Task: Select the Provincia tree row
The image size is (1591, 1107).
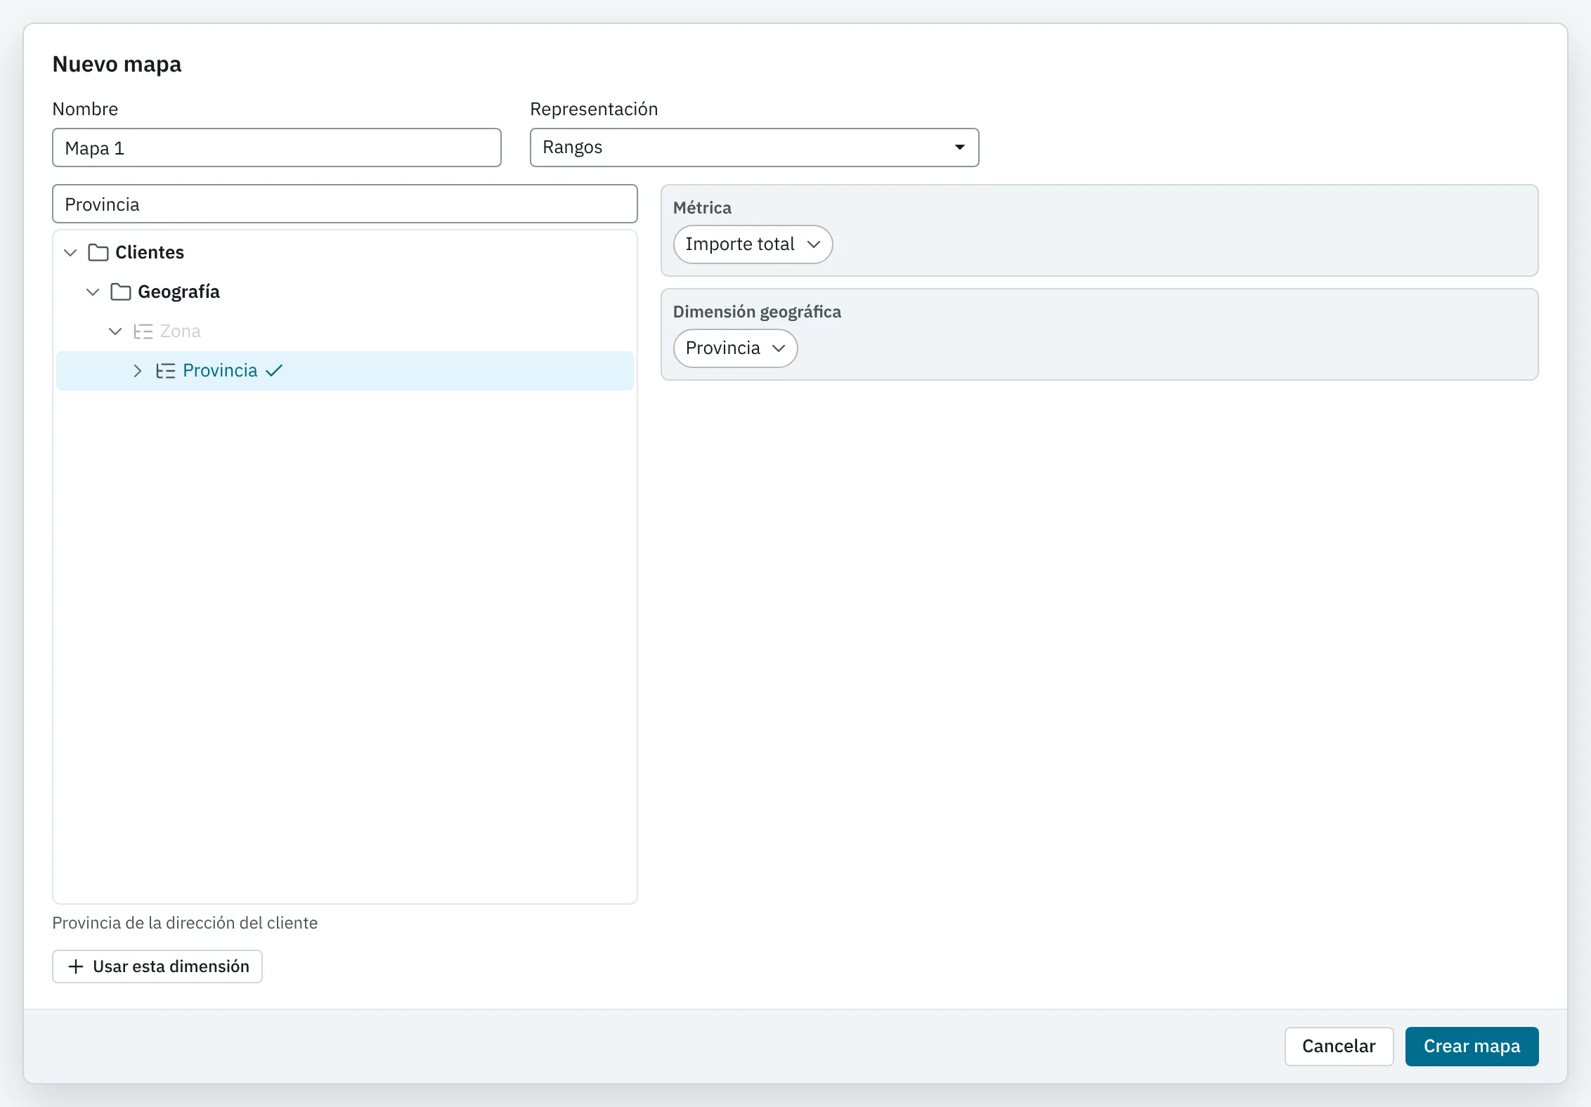Action: (345, 370)
